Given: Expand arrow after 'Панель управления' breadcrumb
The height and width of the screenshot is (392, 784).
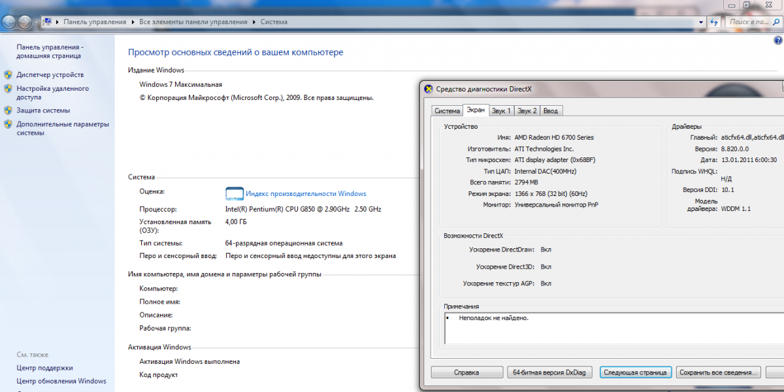Looking at the screenshot, I should pos(134,22).
